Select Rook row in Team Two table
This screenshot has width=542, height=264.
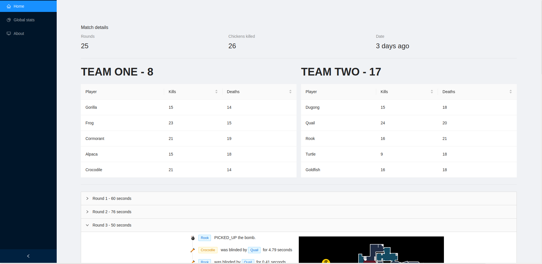coord(409,139)
